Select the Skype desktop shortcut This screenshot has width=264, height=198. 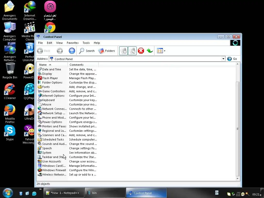(10, 133)
